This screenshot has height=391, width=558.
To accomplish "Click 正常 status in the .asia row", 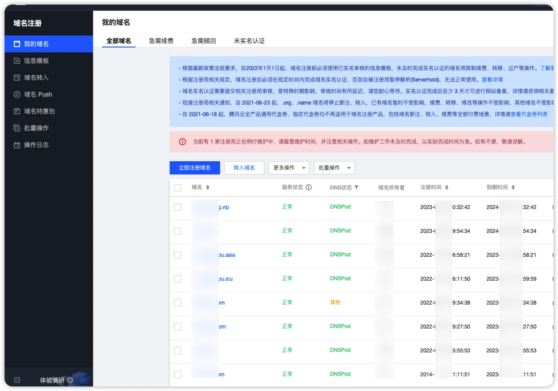I will tap(287, 255).
